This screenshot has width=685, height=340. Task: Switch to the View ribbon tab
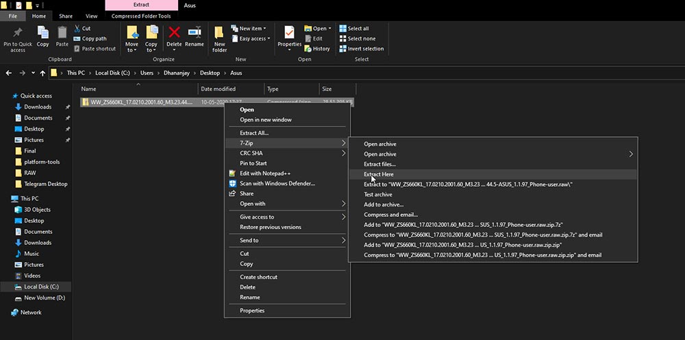coord(91,16)
